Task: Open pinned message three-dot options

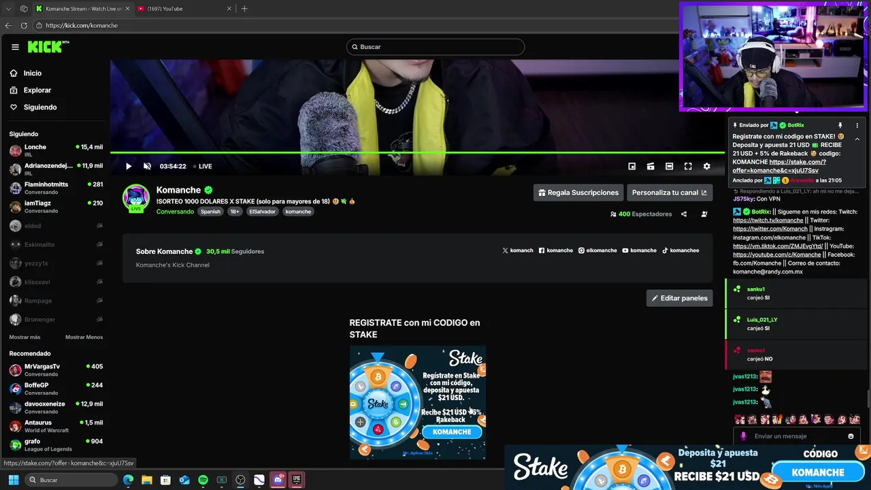Action: tap(857, 125)
